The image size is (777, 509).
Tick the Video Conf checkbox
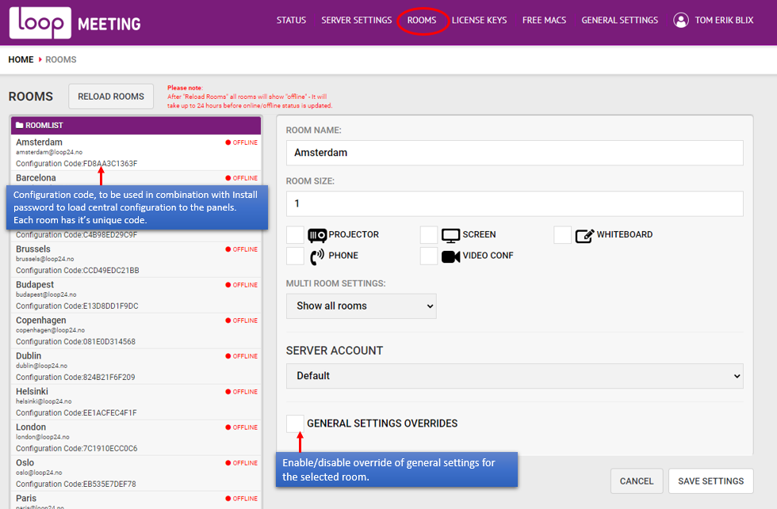(429, 256)
